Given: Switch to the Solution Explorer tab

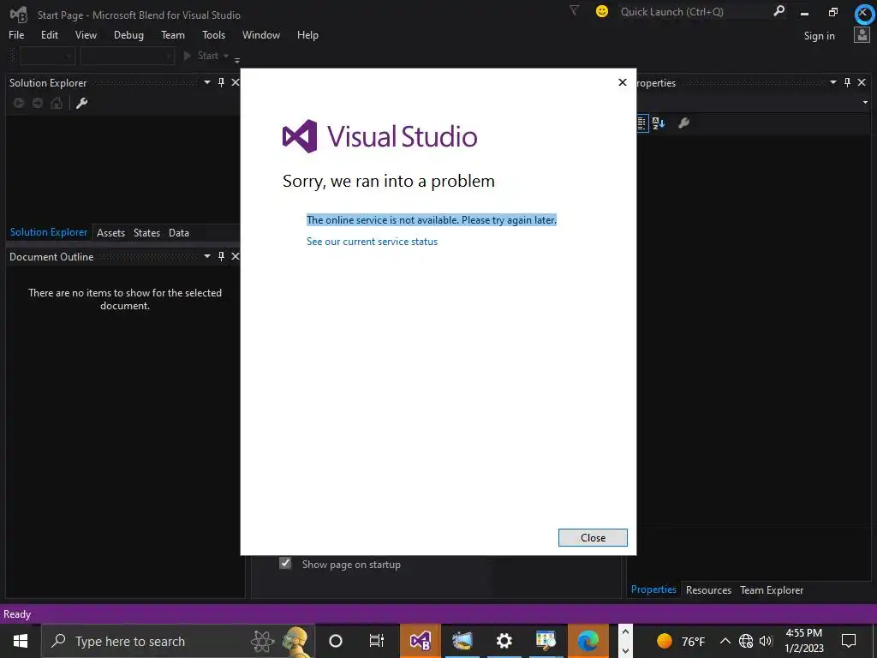Looking at the screenshot, I should (x=49, y=232).
